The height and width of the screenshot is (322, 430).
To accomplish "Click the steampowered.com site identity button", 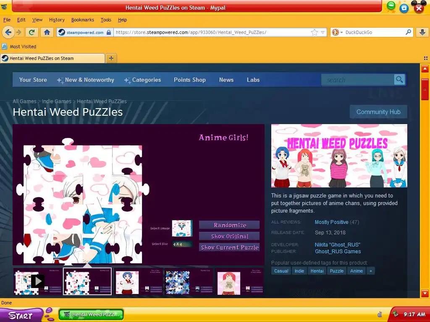I will pos(85,32).
